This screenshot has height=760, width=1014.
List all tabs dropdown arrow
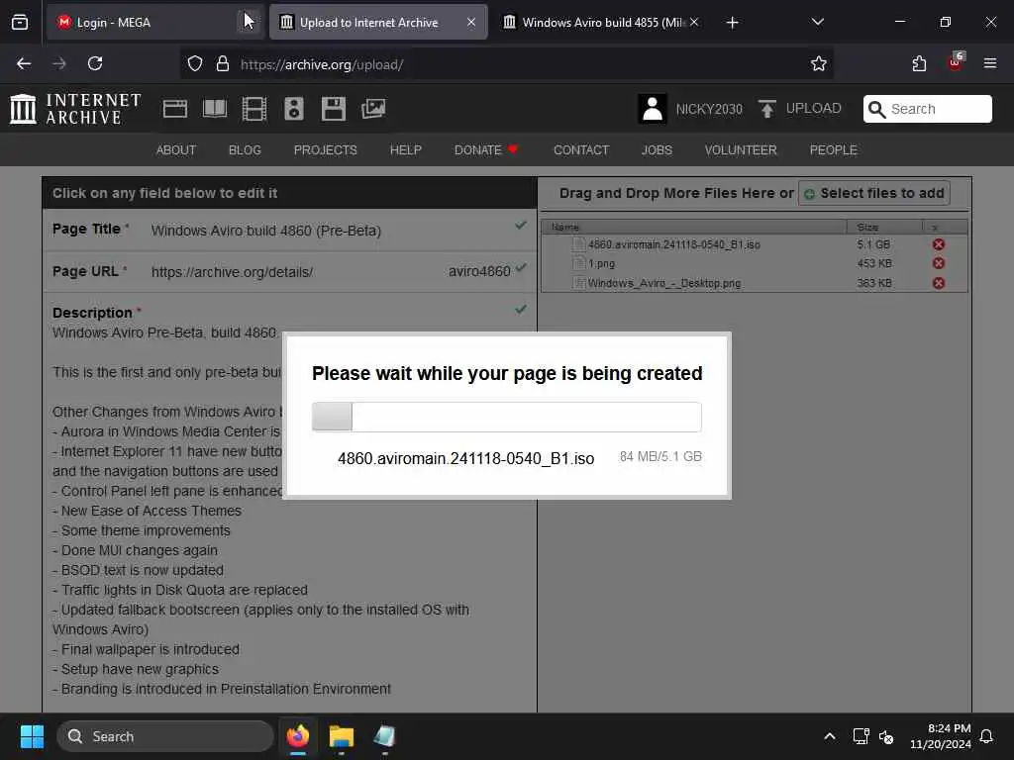pyautogui.click(x=817, y=22)
